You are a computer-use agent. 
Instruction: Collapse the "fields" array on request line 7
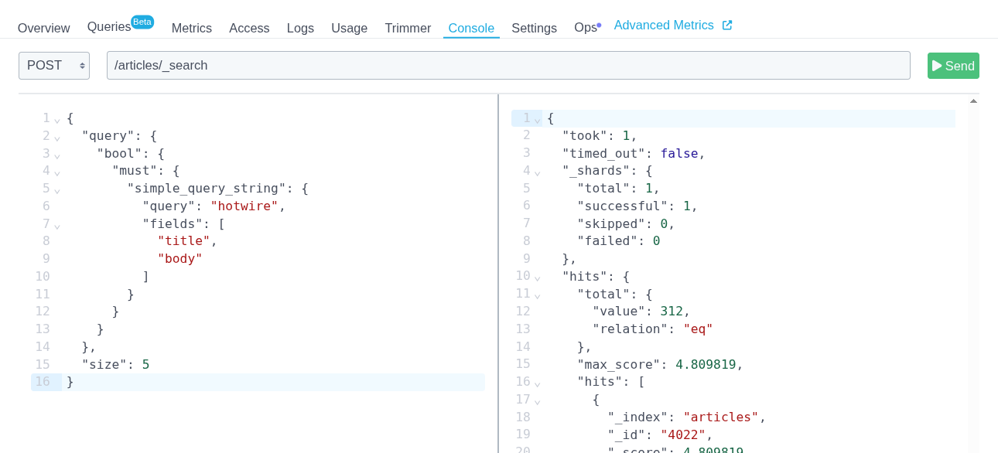(x=57, y=225)
